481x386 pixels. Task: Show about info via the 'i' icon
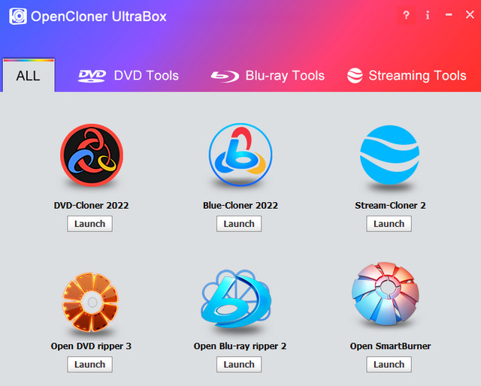pos(428,15)
